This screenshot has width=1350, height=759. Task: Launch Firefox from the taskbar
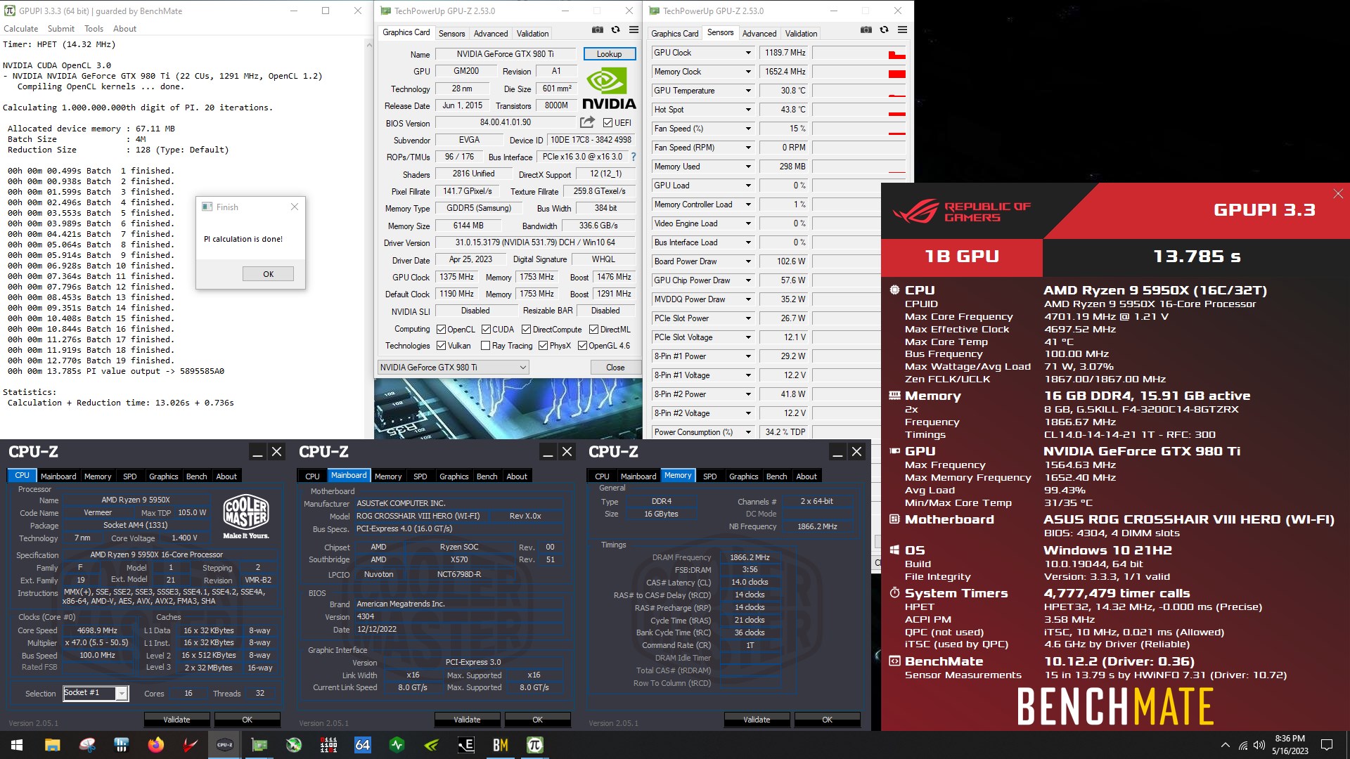pyautogui.click(x=155, y=745)
